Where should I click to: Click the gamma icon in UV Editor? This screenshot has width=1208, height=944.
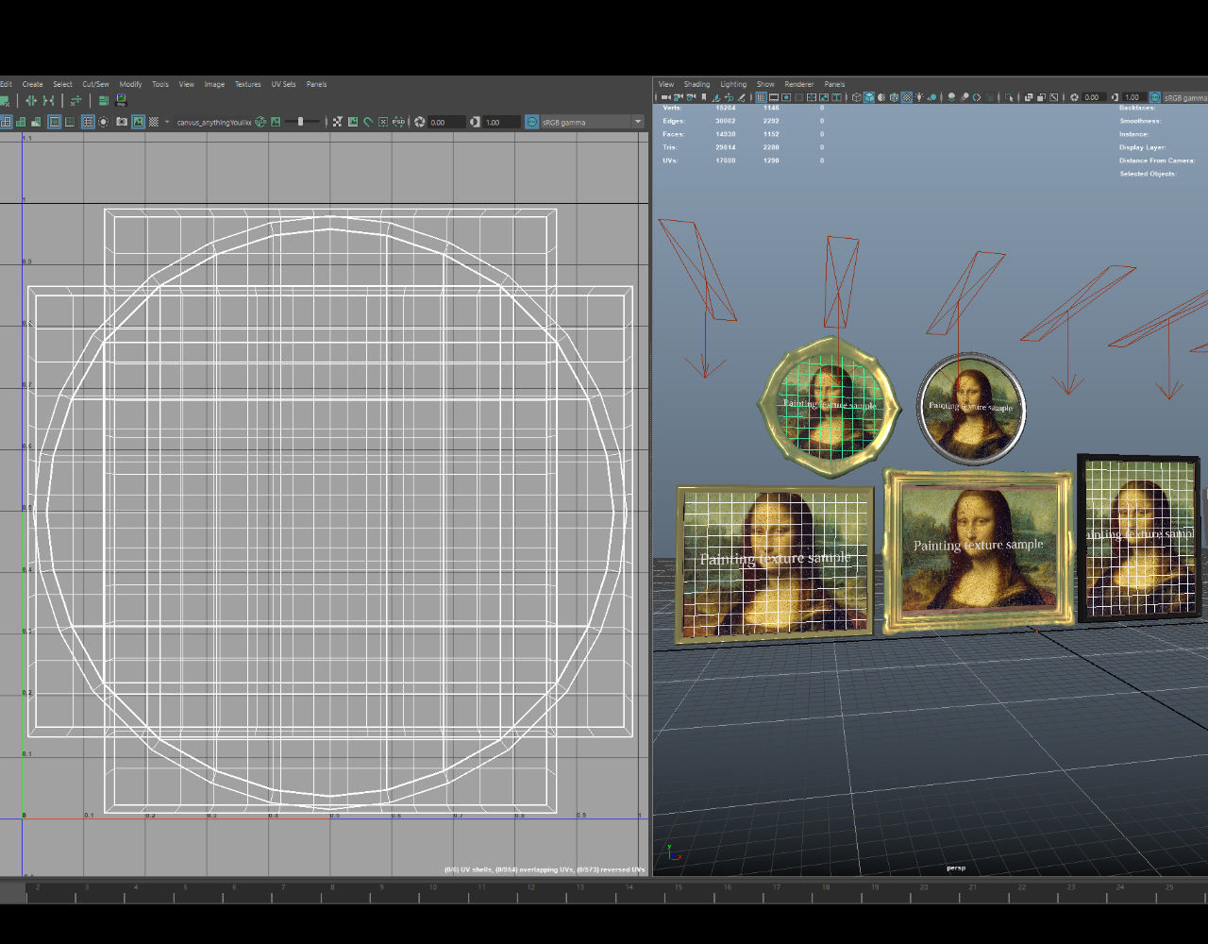[475, 122]
